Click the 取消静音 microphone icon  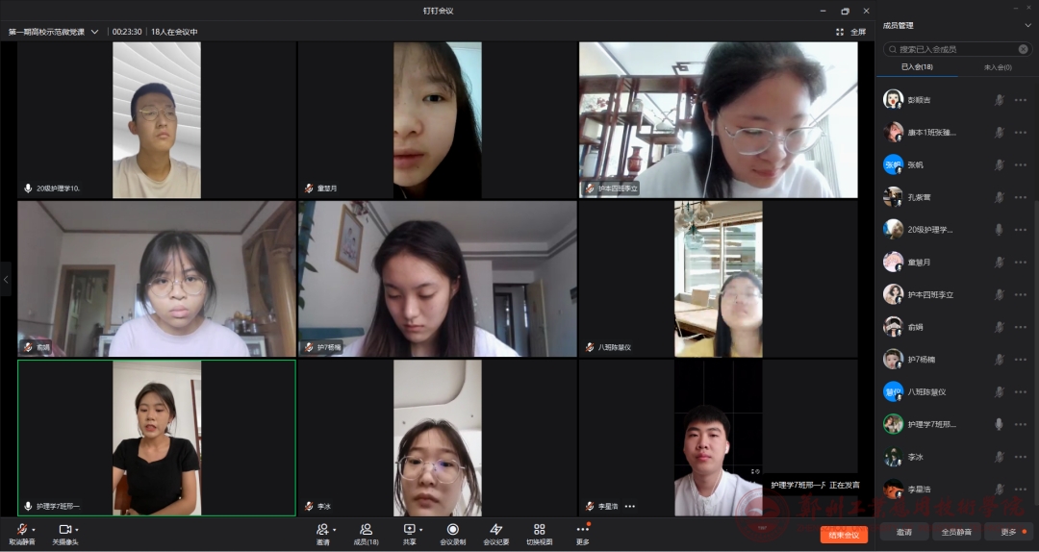21,529
